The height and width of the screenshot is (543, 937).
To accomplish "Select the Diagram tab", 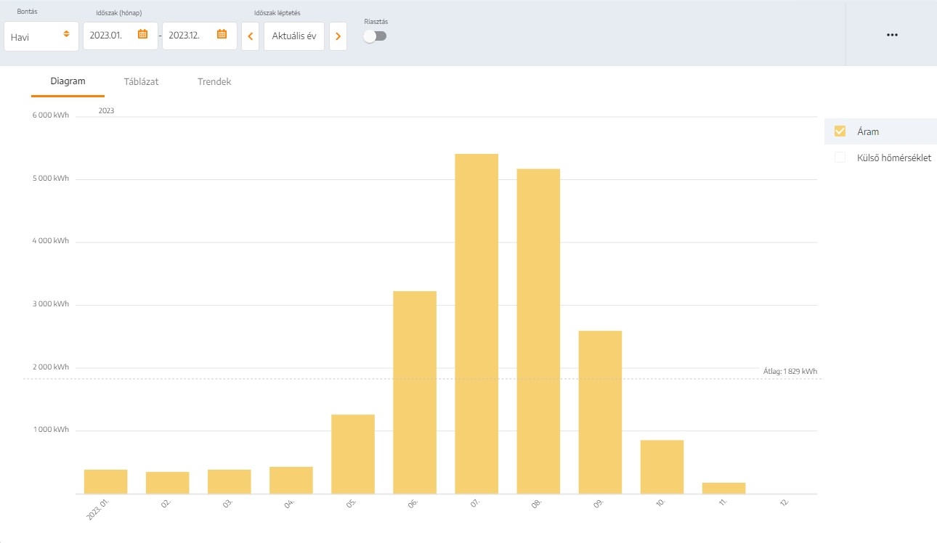I will 68,81.
